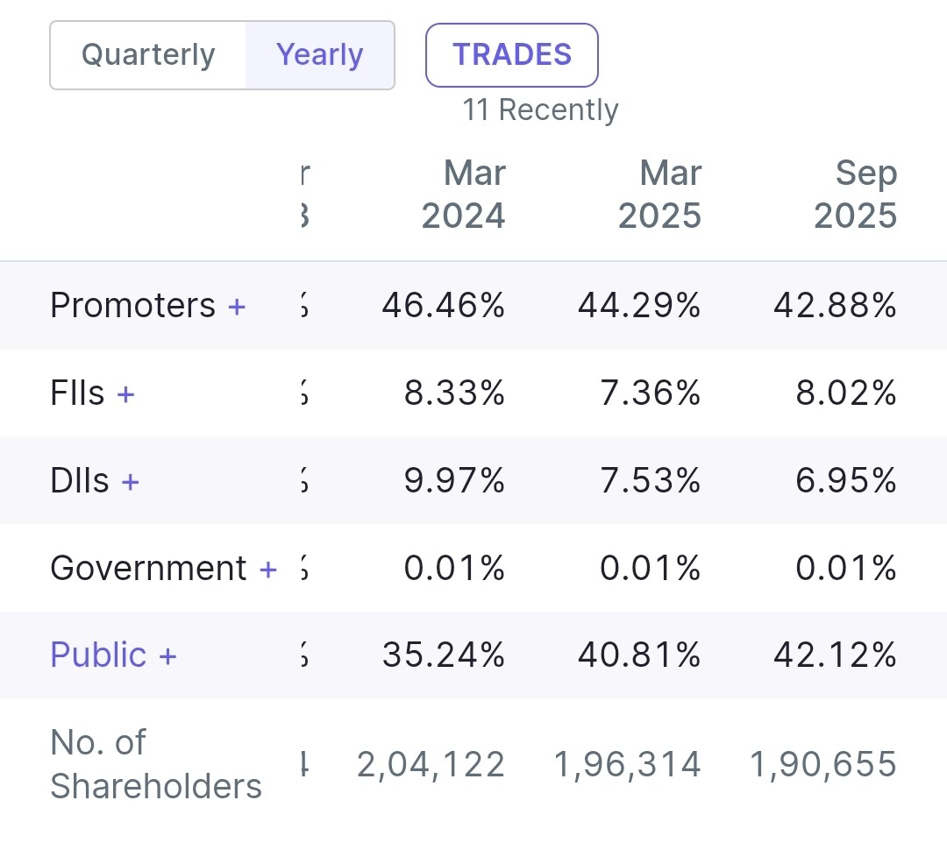Image resolution: width=947 pixels, height=857 pixels.
Task: Click the Sep 2025 column header
Action: click(856, 195)
